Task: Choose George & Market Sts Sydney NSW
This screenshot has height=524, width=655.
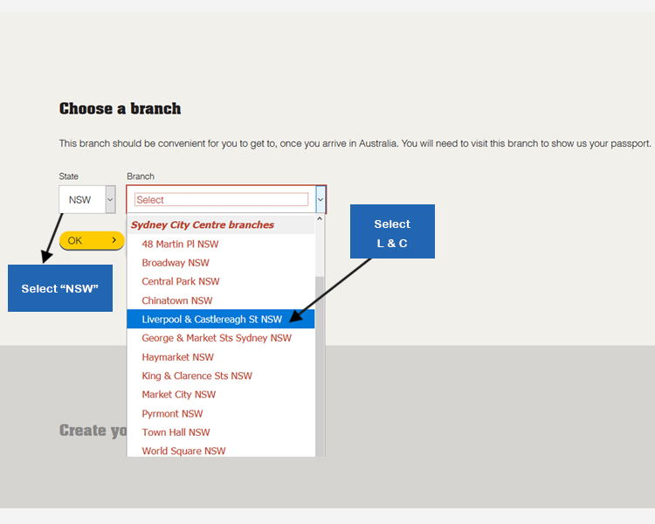Action: [217, 338]
